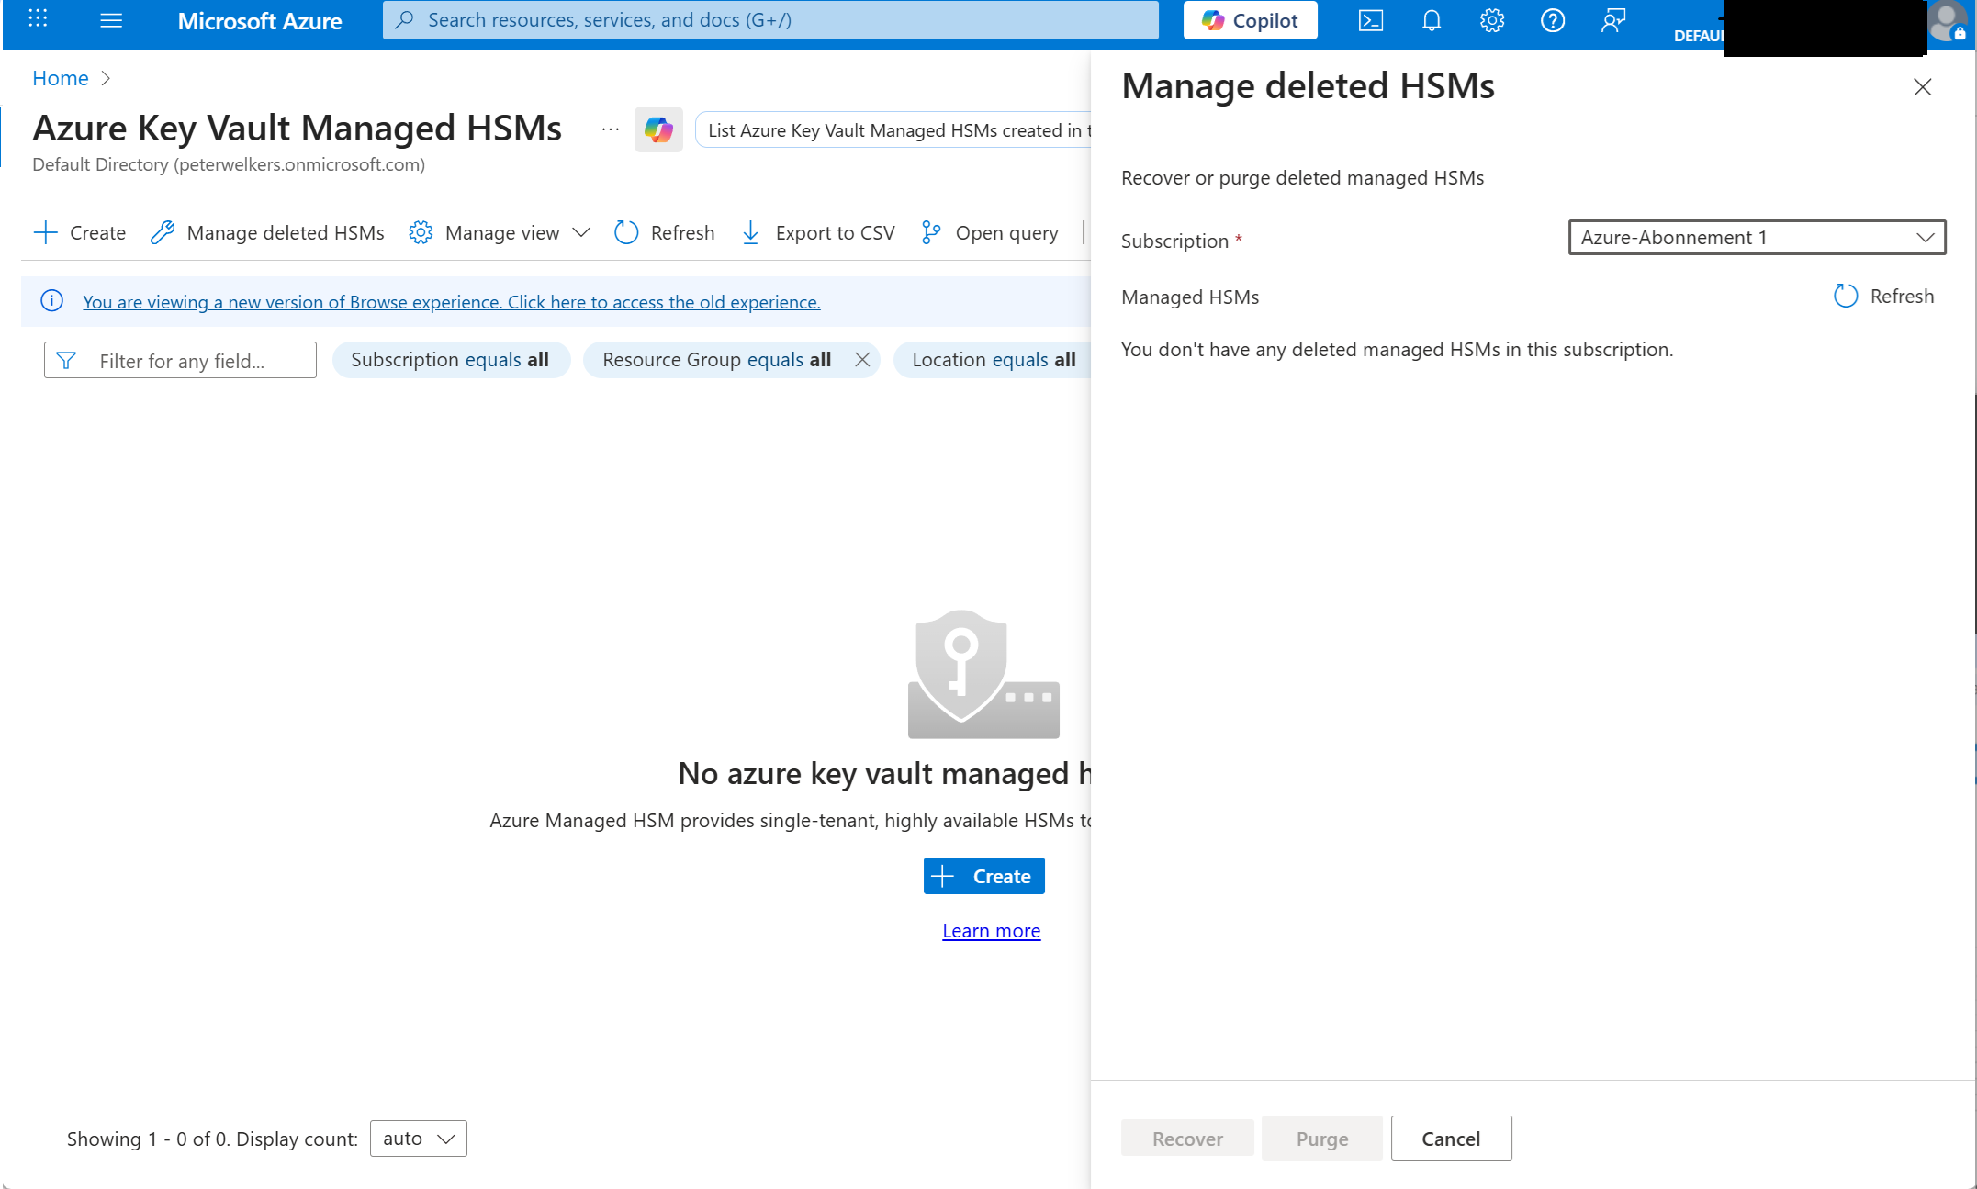Open the Cloud Shell icon
Viewport: 1977px width, 1189px height.
pyautogui.click(x=1370, y=20)
